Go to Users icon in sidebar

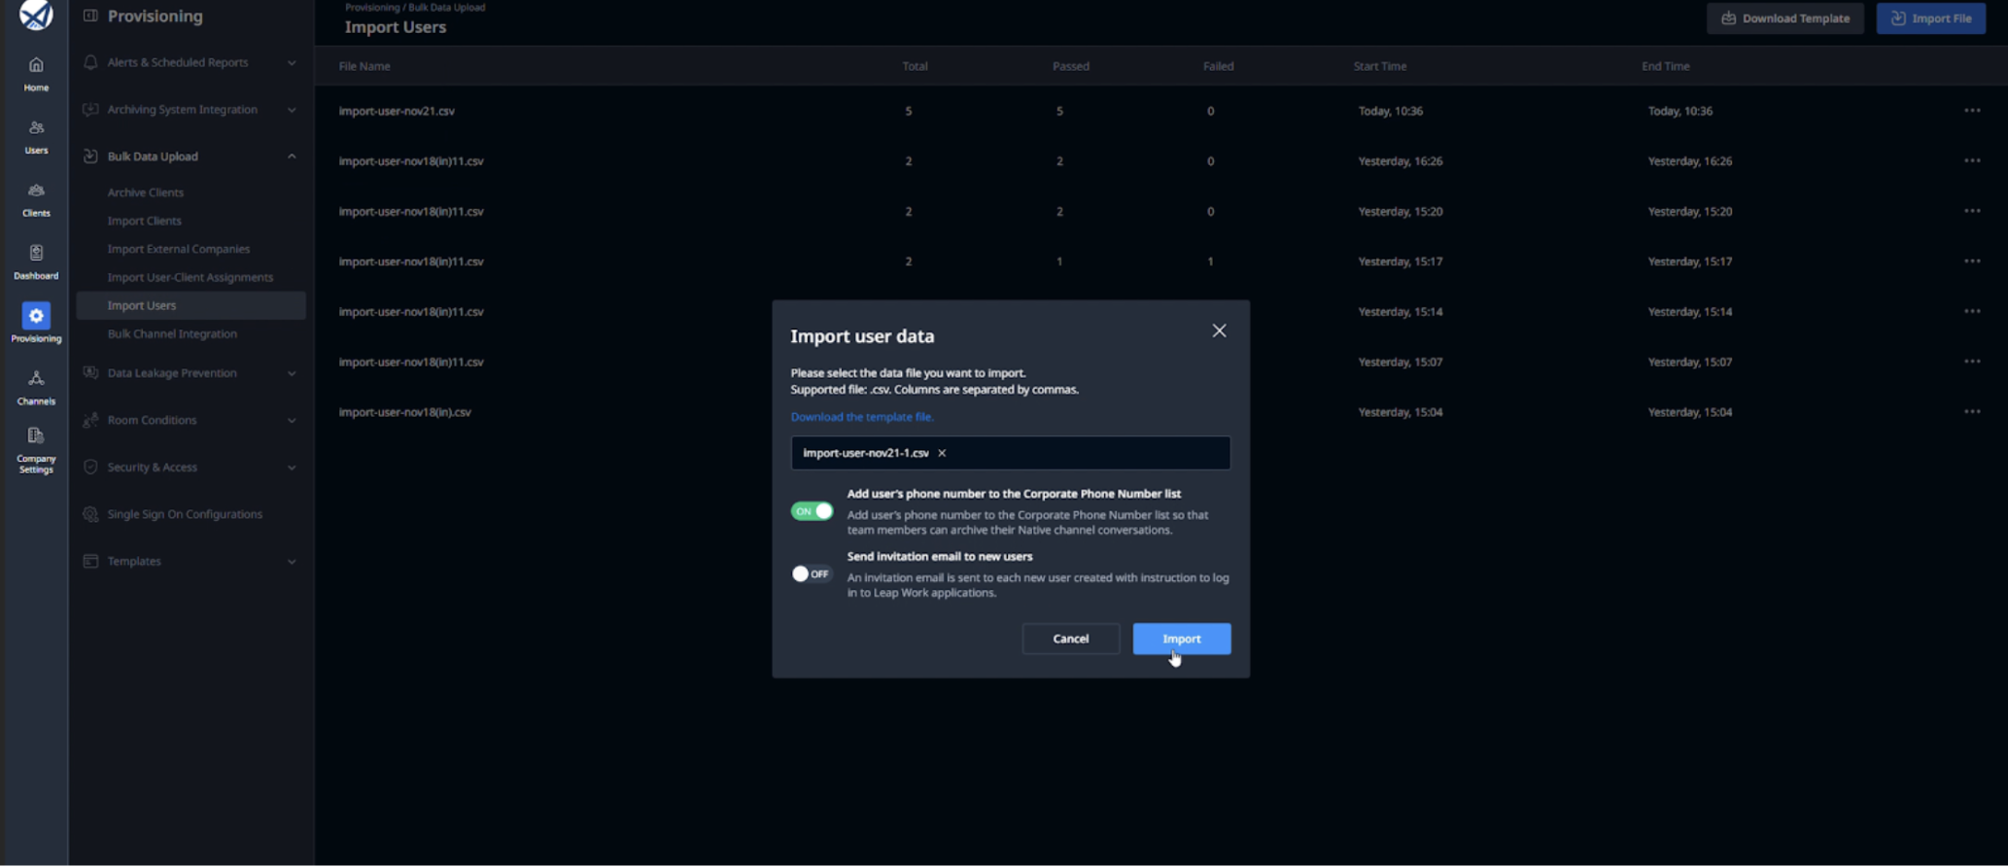(36, 136)
